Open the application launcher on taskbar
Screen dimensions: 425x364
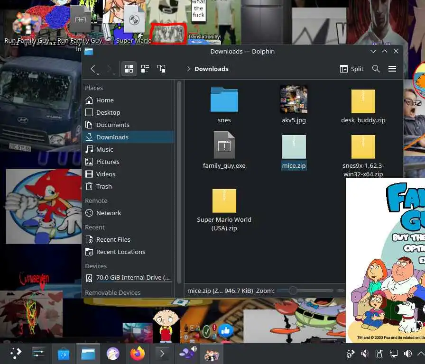pos(16,354)
